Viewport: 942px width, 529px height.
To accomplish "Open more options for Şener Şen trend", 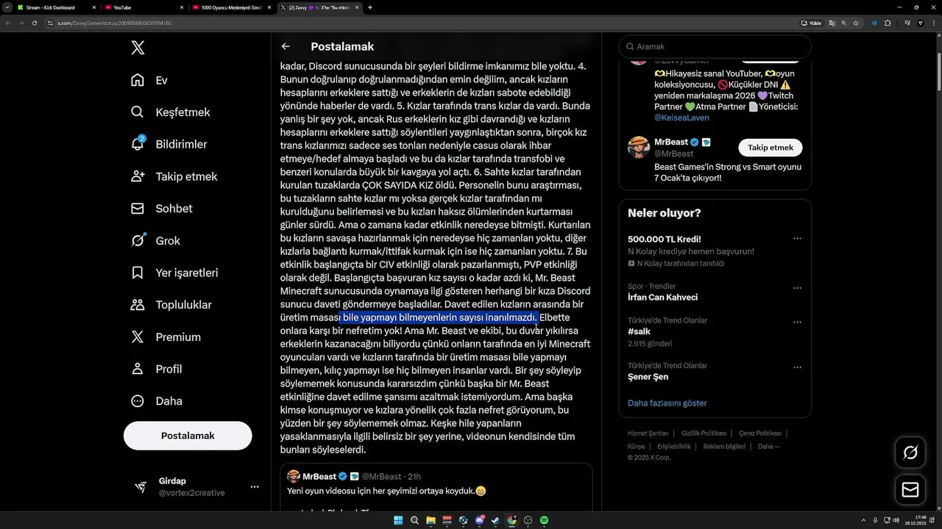I will coord(797,367).
